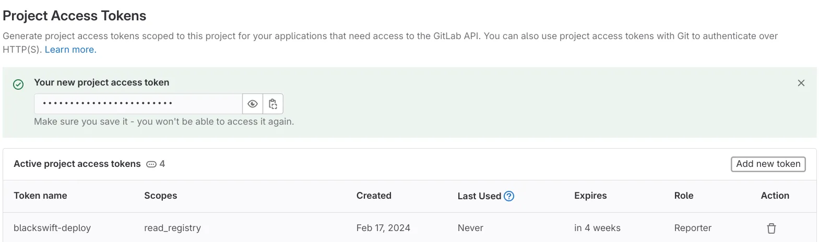This screenshot has width=819, height=242.
Task: Focus the masked token input field
Action: (x=138, y=104)
